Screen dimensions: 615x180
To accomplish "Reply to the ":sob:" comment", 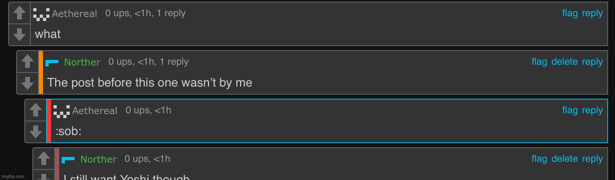I will (592, 110).
